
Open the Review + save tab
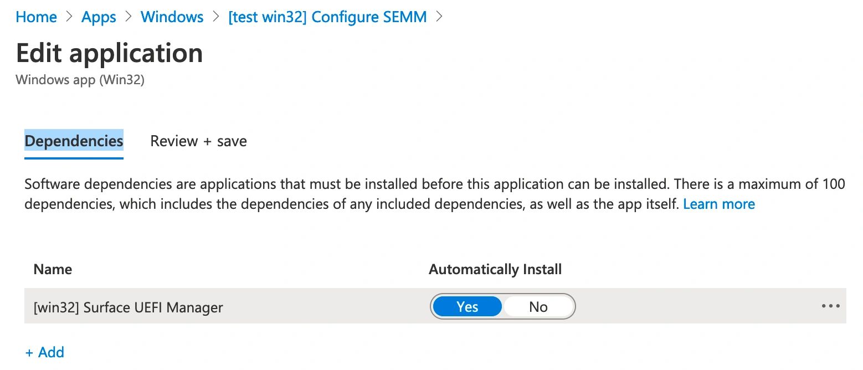(198, 141)
